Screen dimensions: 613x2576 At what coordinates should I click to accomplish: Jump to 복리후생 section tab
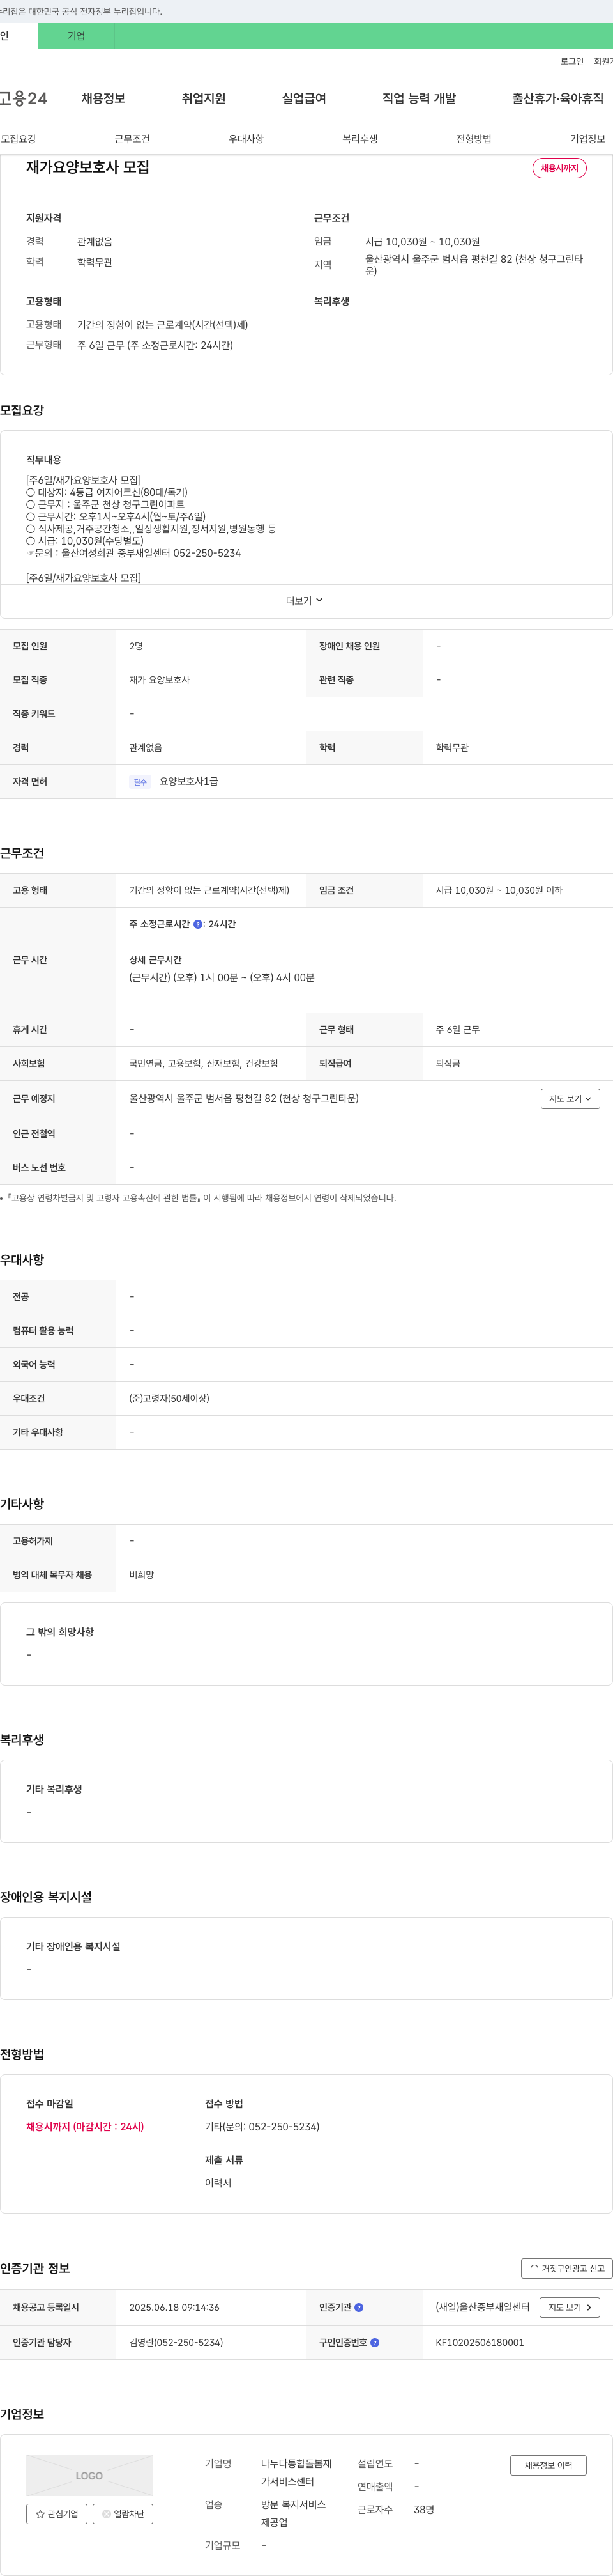(359, 139)
